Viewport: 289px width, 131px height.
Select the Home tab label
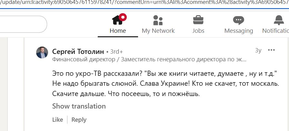[x=118, y=31]
